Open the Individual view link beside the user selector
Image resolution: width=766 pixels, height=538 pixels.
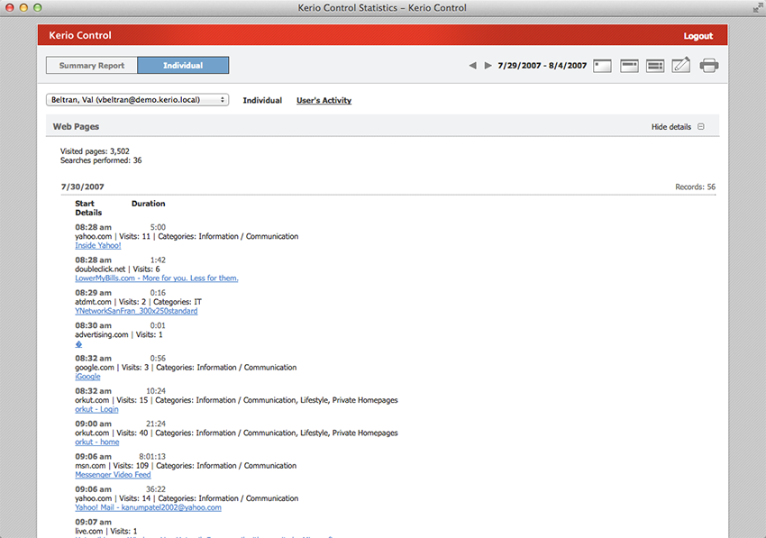pos(262,100)
